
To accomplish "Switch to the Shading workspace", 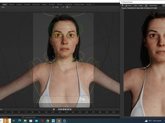I will pos(44,4).
